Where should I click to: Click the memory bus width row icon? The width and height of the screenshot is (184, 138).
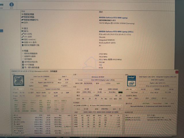(23, 62)
